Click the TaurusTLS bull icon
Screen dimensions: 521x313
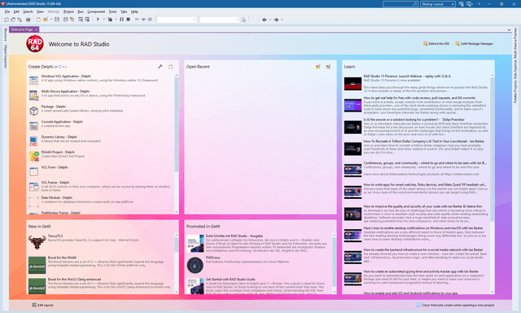point(37,242)
